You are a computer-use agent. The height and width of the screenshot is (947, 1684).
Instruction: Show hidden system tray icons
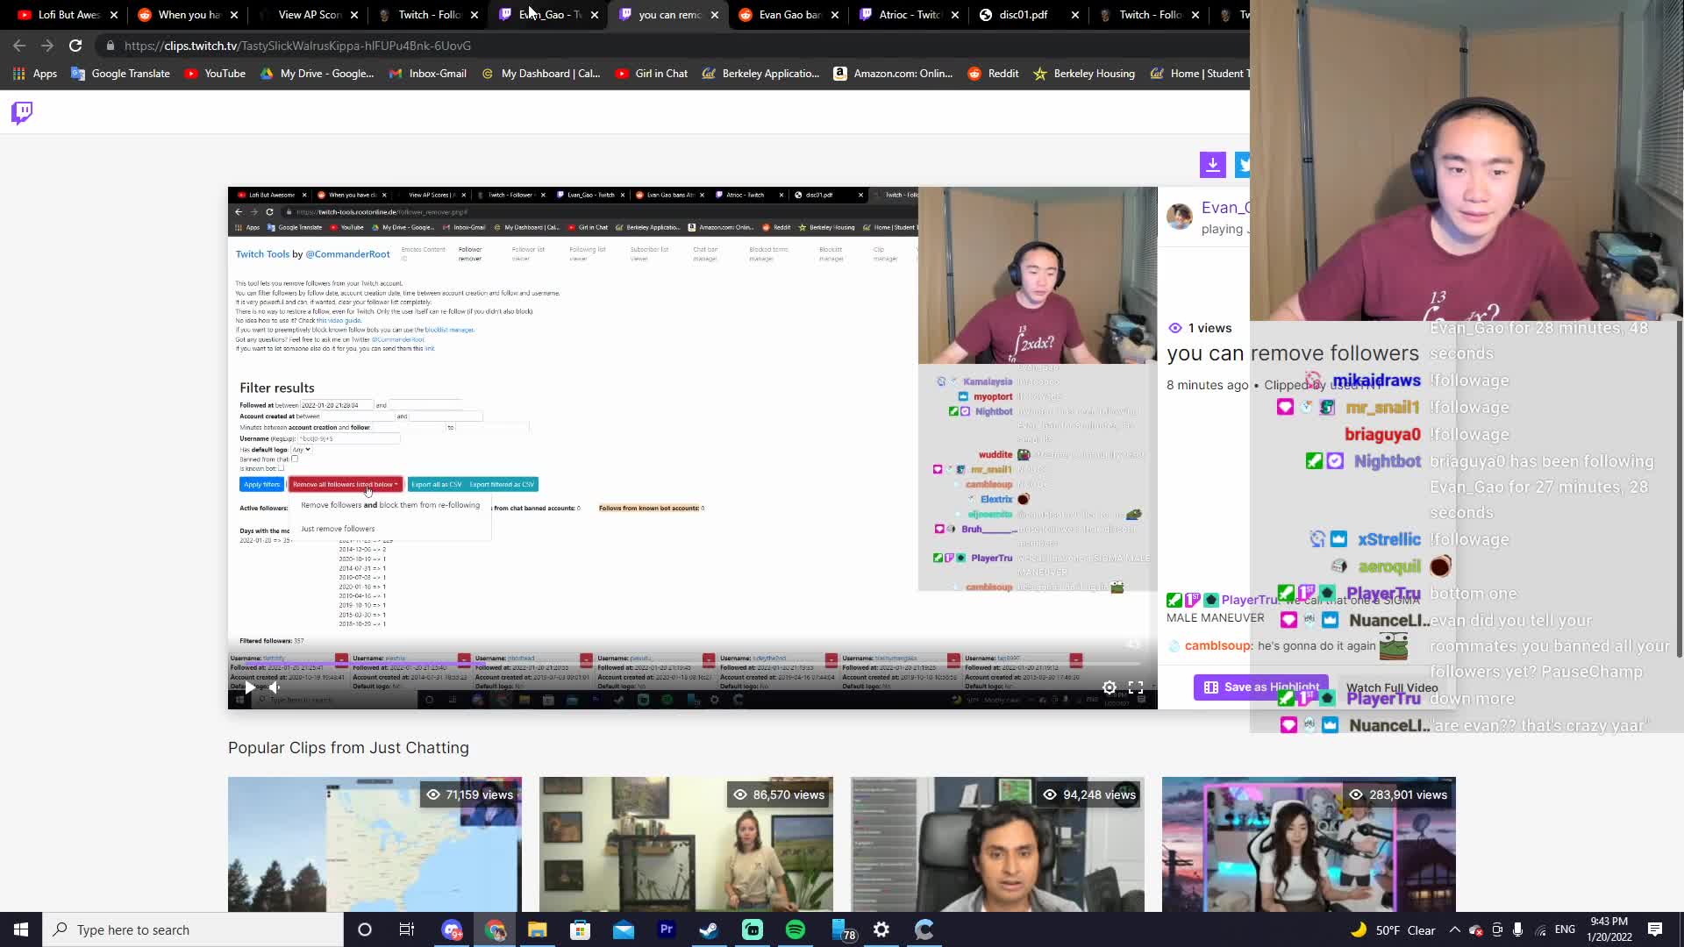[x=1454, y=929]
